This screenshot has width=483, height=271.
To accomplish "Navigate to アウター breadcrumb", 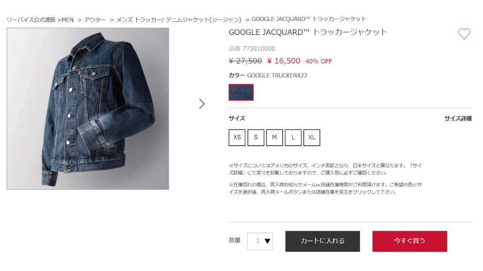I will (x=95, y=20).
